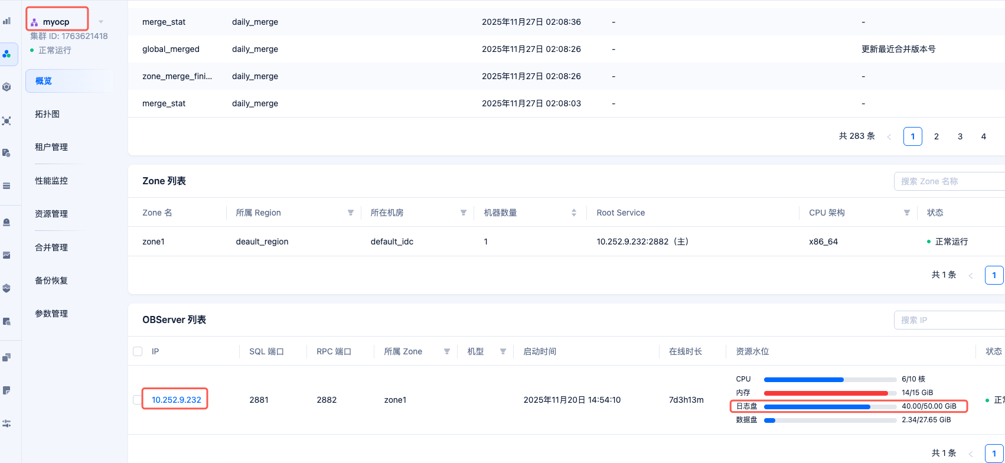
Task: Click the hexagon icon in left rail
Action: pos(7,87)
